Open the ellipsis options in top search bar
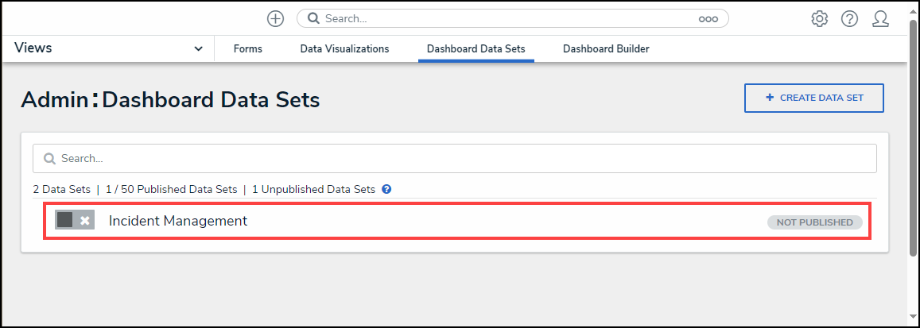This screenshot has width=920, height=328. click(x=708, y=19)
